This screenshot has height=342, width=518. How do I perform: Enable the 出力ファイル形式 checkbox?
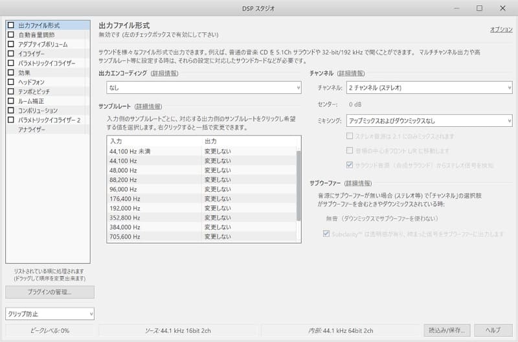point(11,25)
